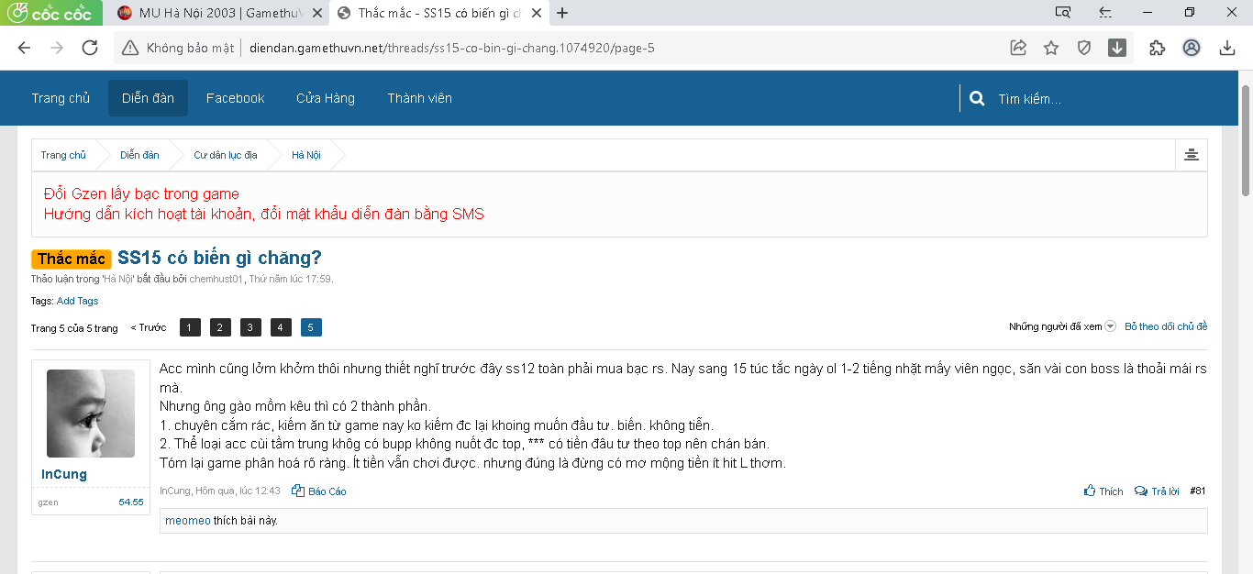Toggle "Bỏ theo dõi chủ đề" link

pos(1166,326)
